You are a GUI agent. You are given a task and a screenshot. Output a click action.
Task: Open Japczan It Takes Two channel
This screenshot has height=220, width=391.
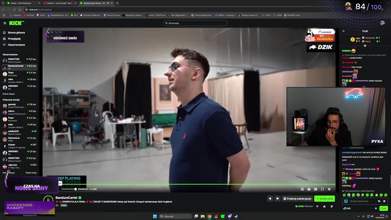tap(20, 166)
